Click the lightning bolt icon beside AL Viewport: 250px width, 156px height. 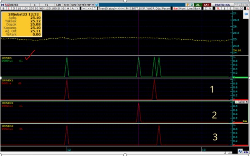pyautogui.click(x=187, y=5)
